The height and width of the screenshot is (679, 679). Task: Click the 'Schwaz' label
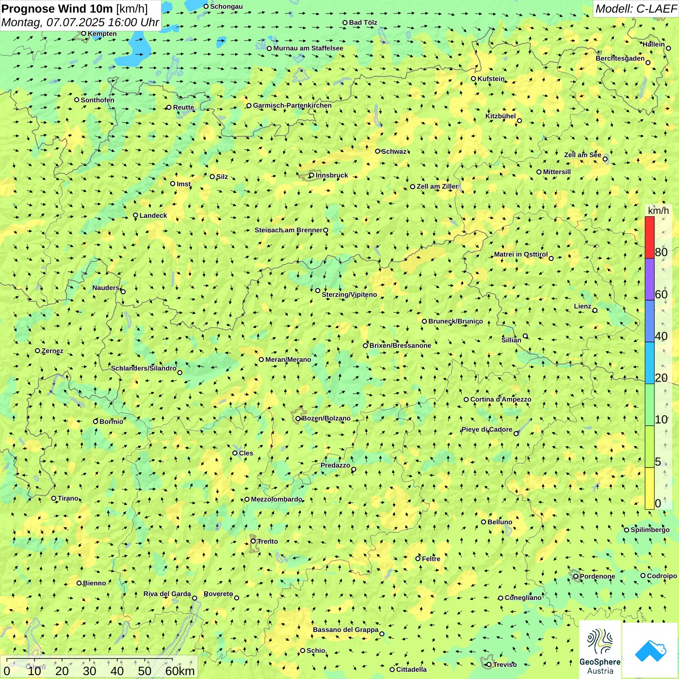point(394,151)
